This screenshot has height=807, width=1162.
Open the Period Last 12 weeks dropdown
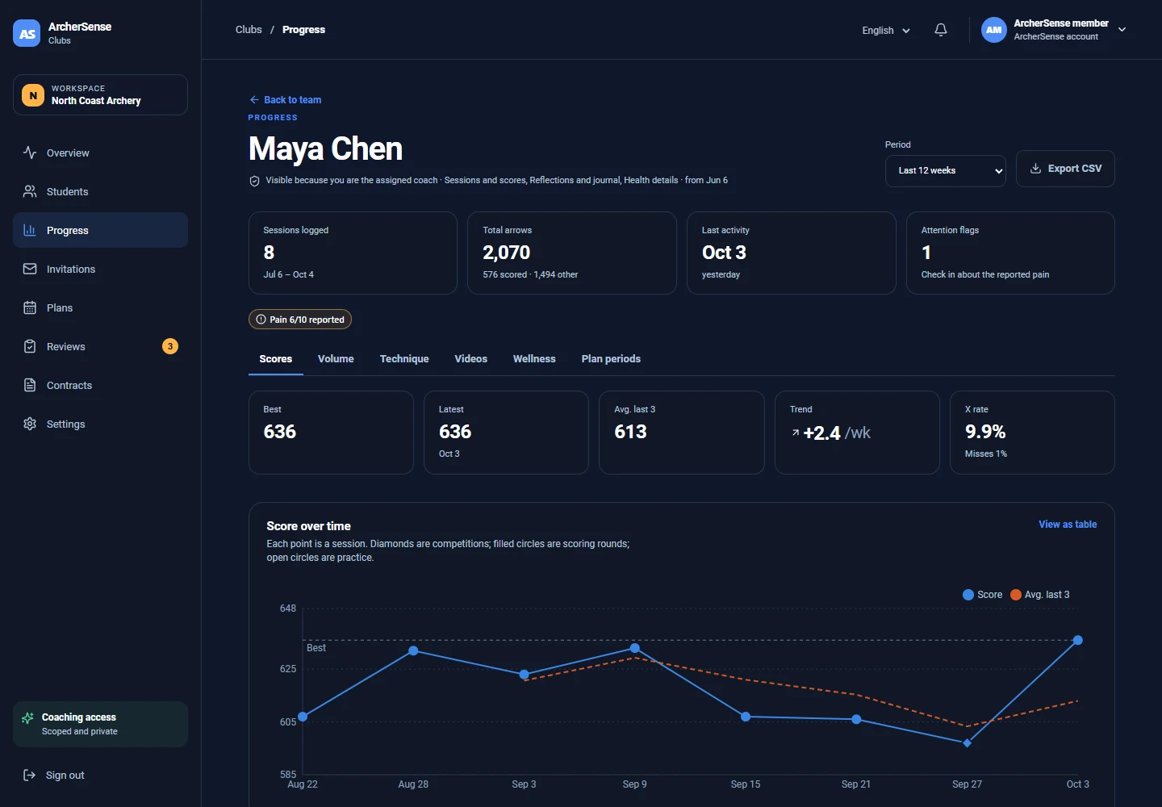[x=946, y=171]
